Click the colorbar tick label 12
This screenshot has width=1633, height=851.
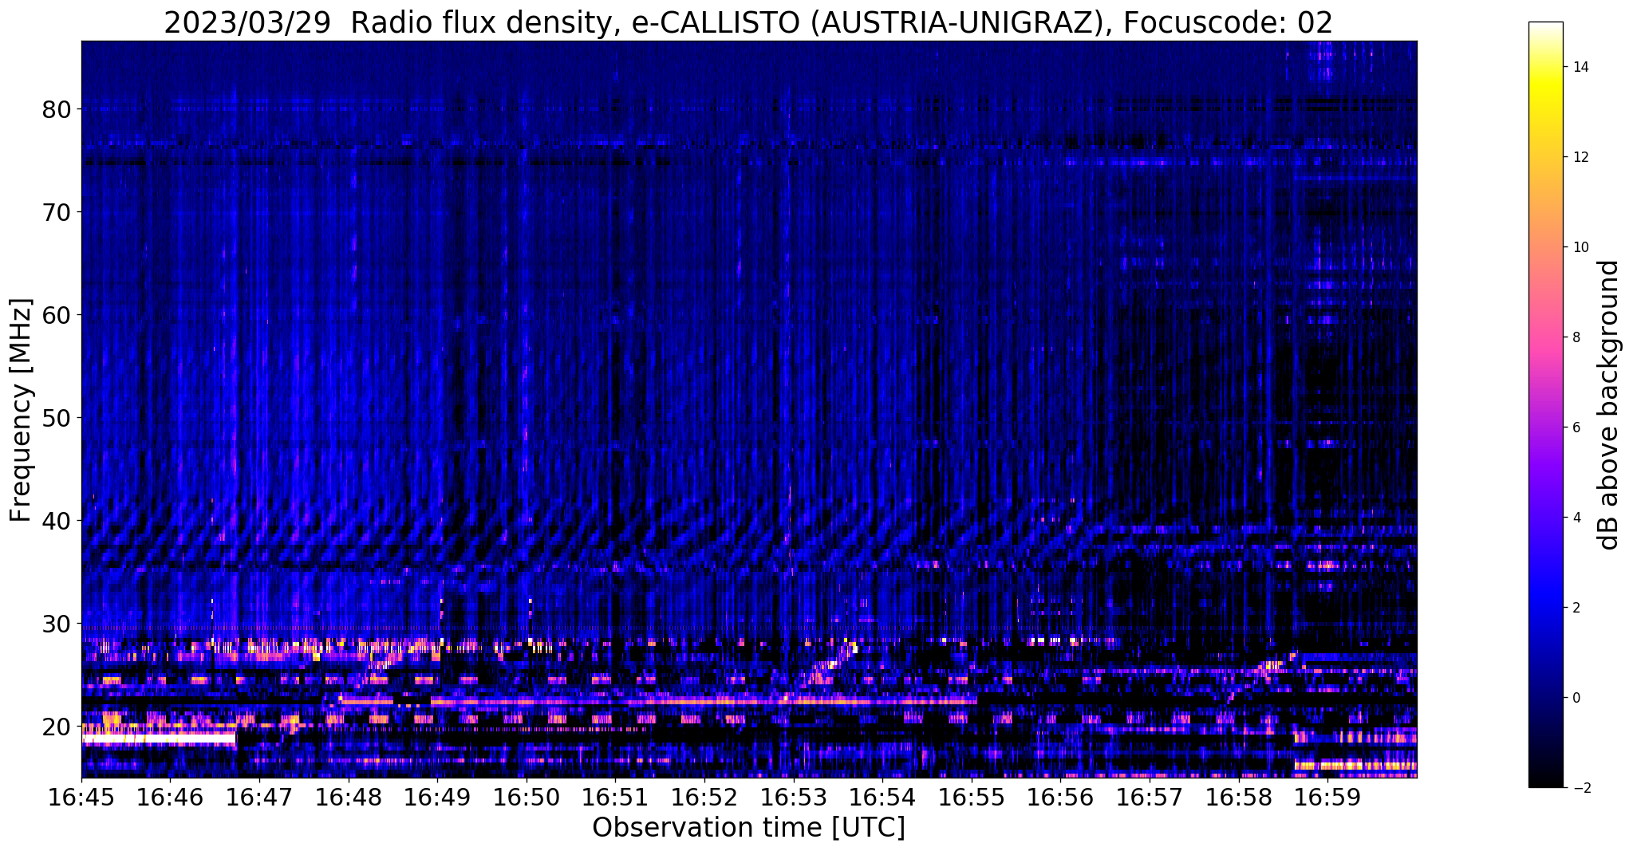(x=1580, y=157)
